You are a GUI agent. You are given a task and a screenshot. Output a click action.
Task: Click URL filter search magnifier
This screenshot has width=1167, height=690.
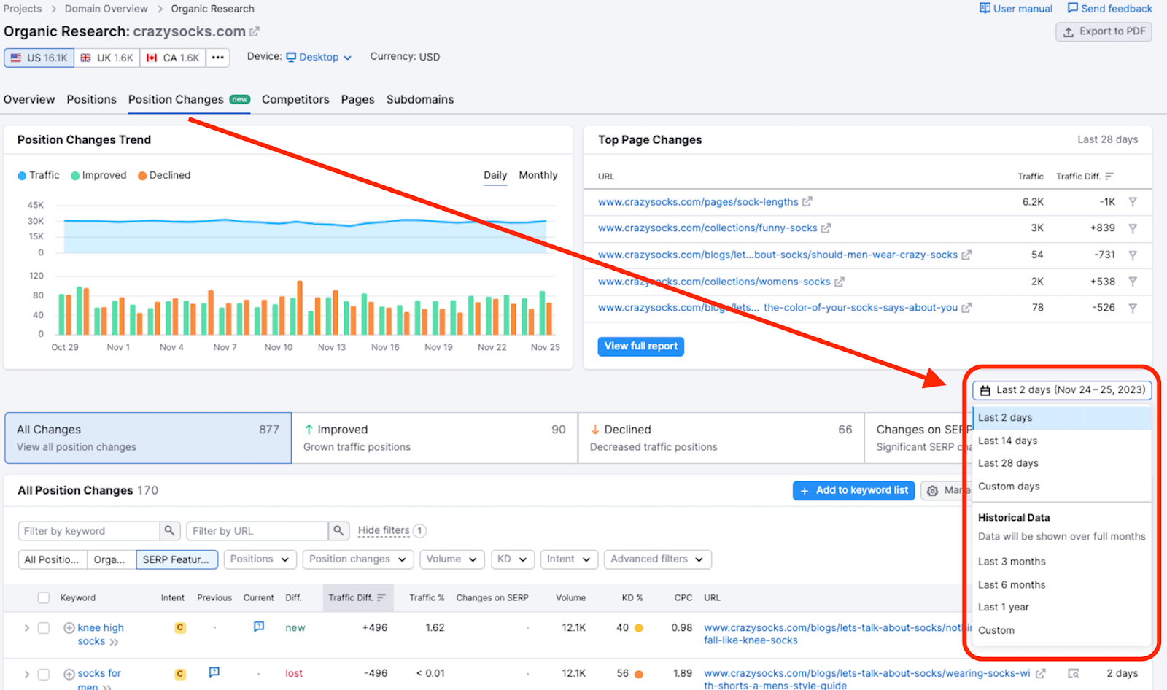pos(338,531)
